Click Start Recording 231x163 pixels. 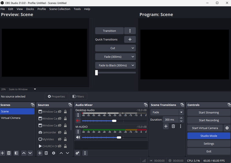click(208, 120)
